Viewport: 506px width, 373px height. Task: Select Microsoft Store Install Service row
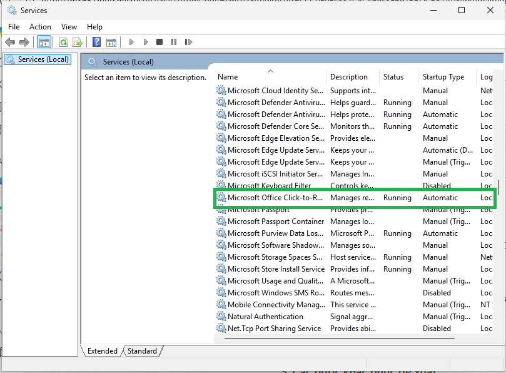(355, 269)
